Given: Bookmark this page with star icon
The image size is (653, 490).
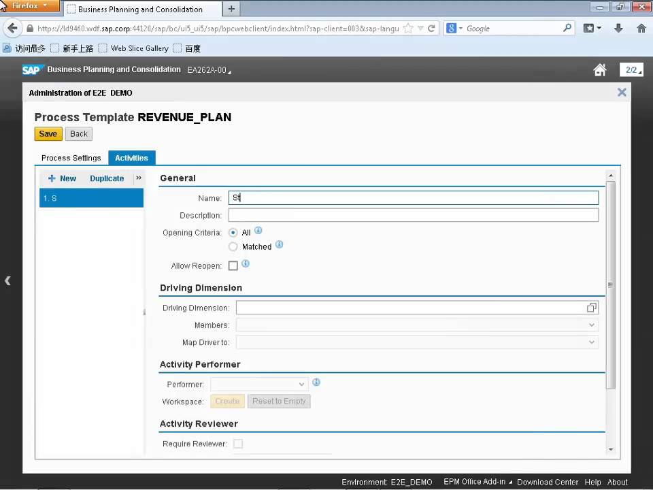Looking at the screenshot, I should 408,29.
